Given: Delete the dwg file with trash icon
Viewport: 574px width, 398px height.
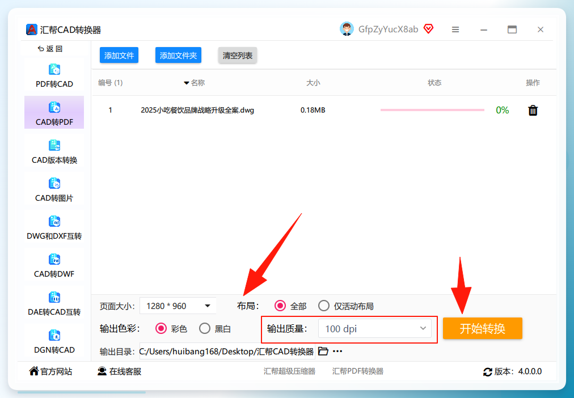Looking at the screenshot, I should 533,110.
